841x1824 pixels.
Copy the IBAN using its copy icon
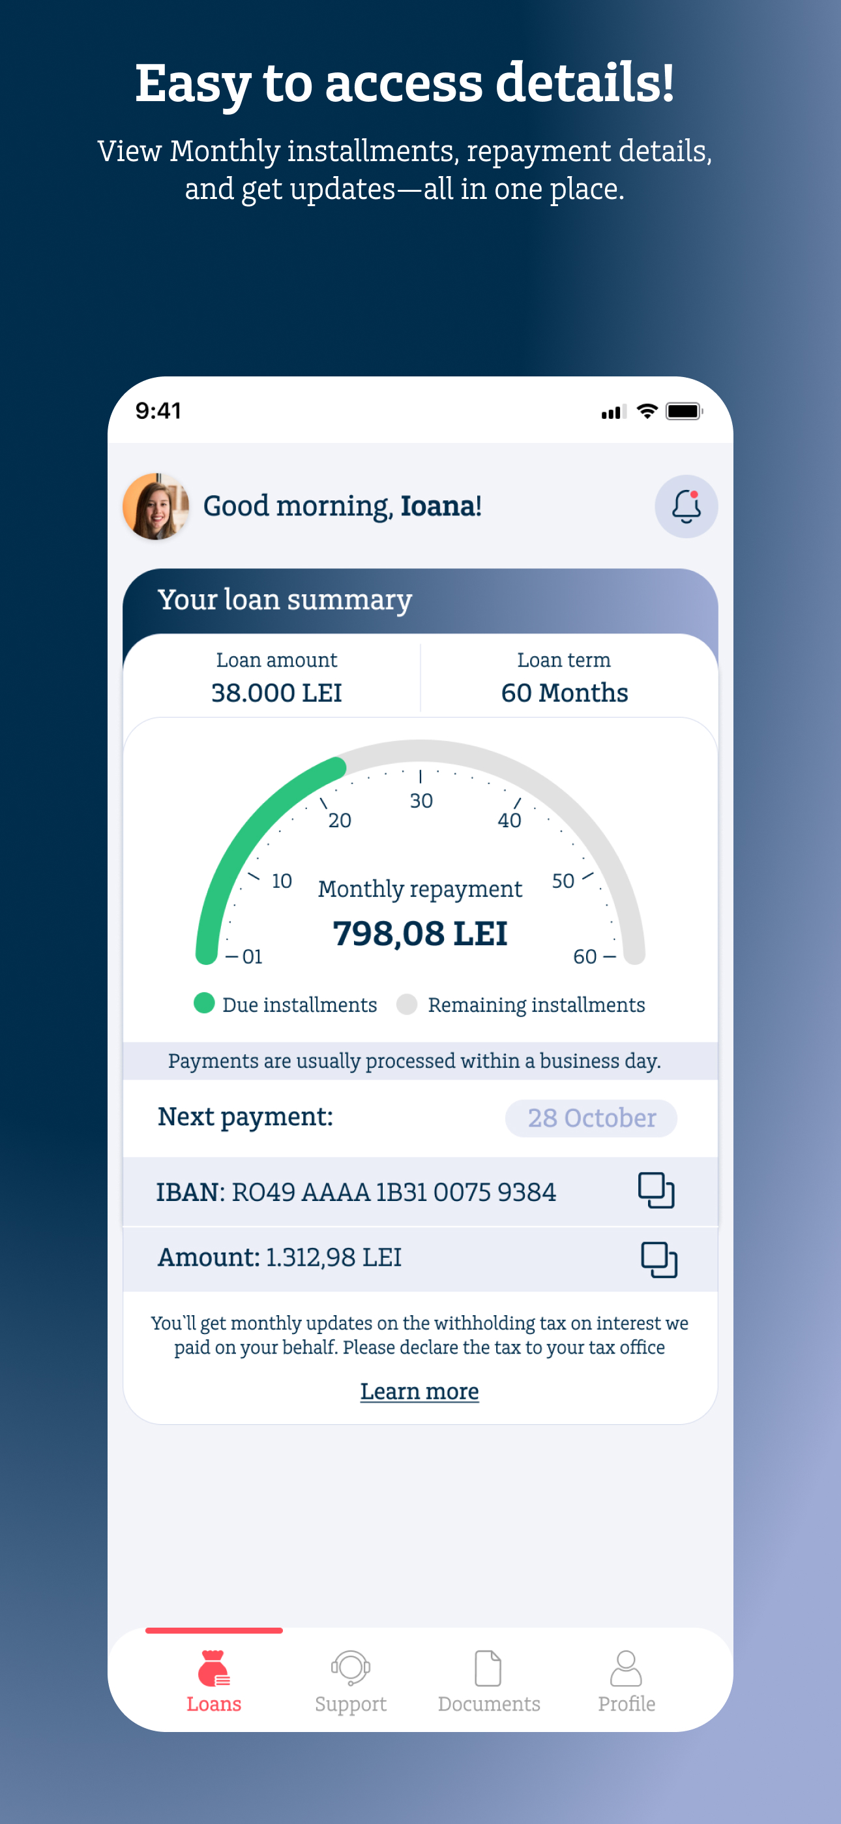tap(657, 1191)
